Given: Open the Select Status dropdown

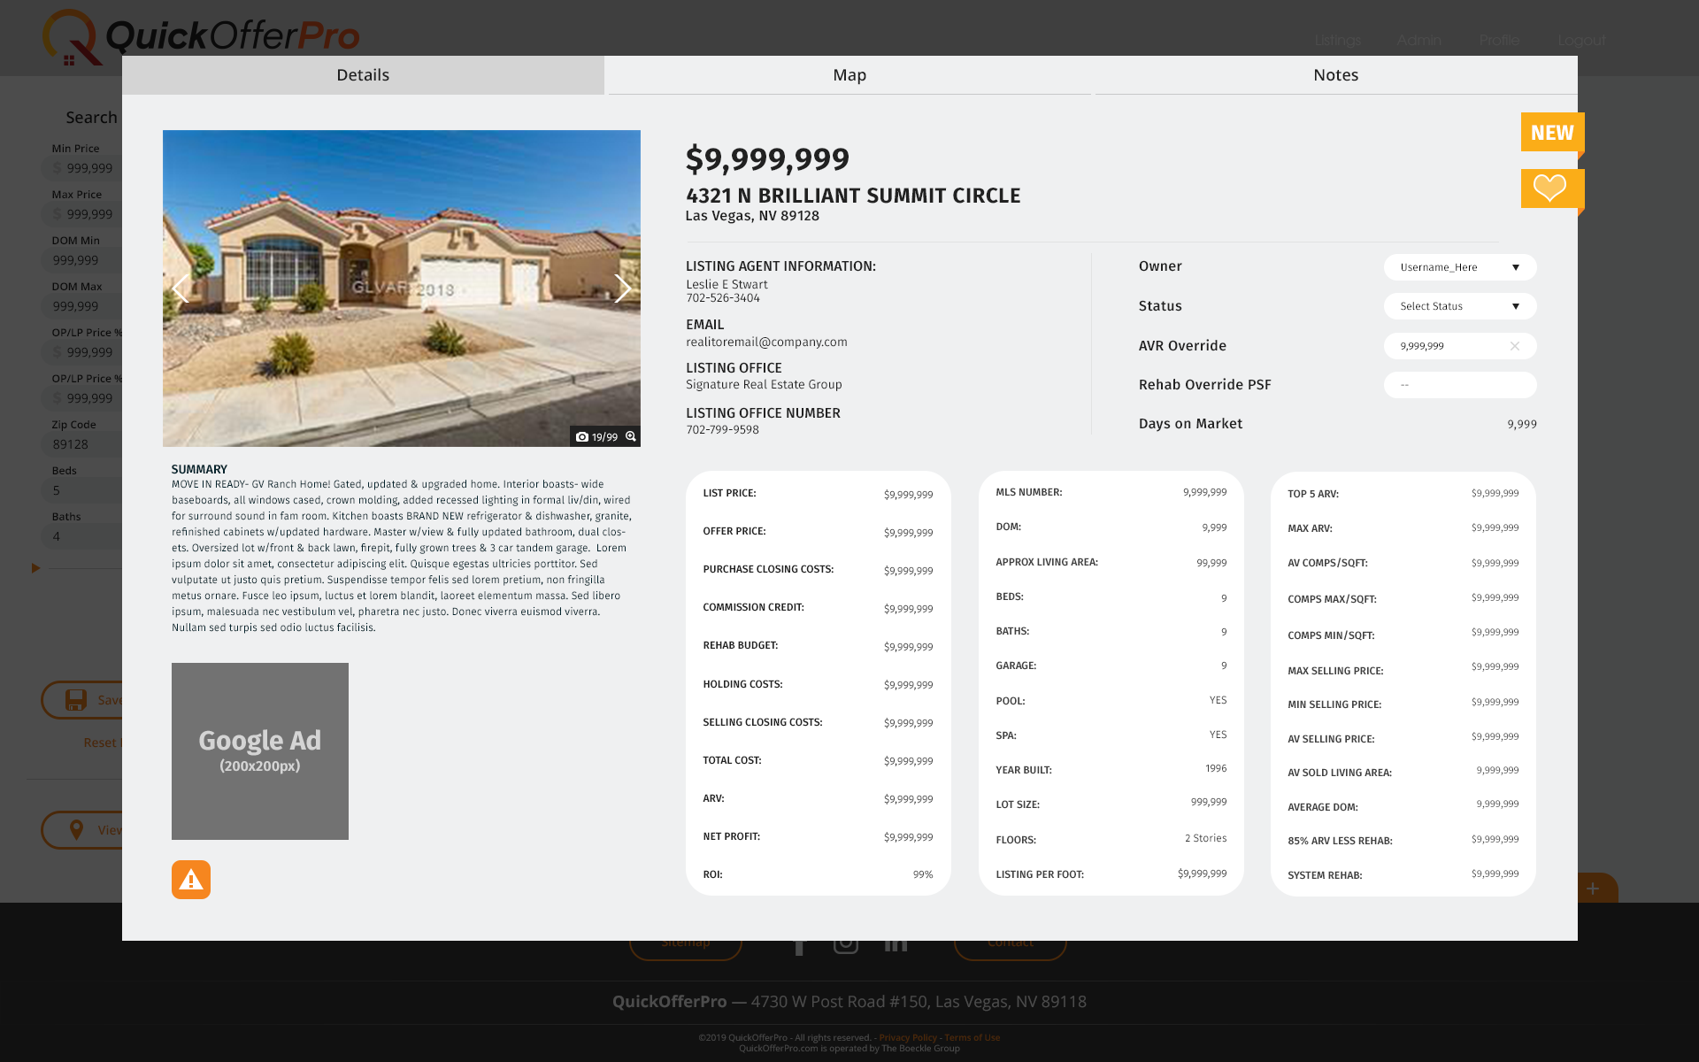Looking at the screenshot, I should tap(1459, 306).
